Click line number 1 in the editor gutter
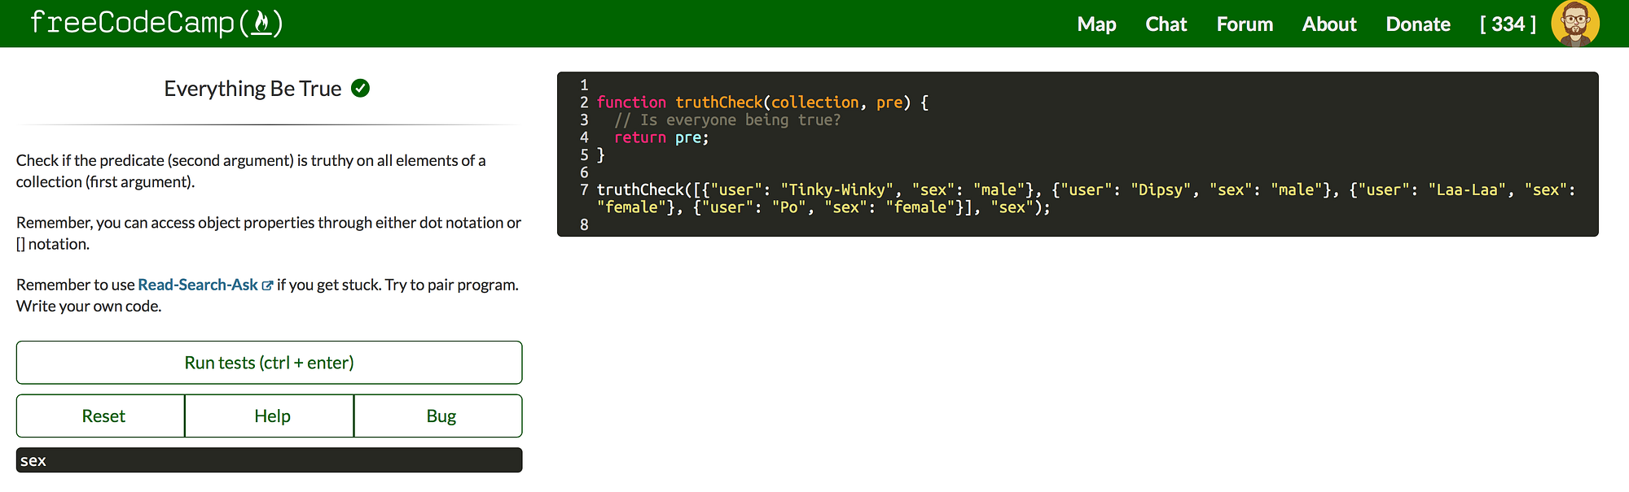The width and height of the screenshot is (1629, 492). [x=584, y=85]
